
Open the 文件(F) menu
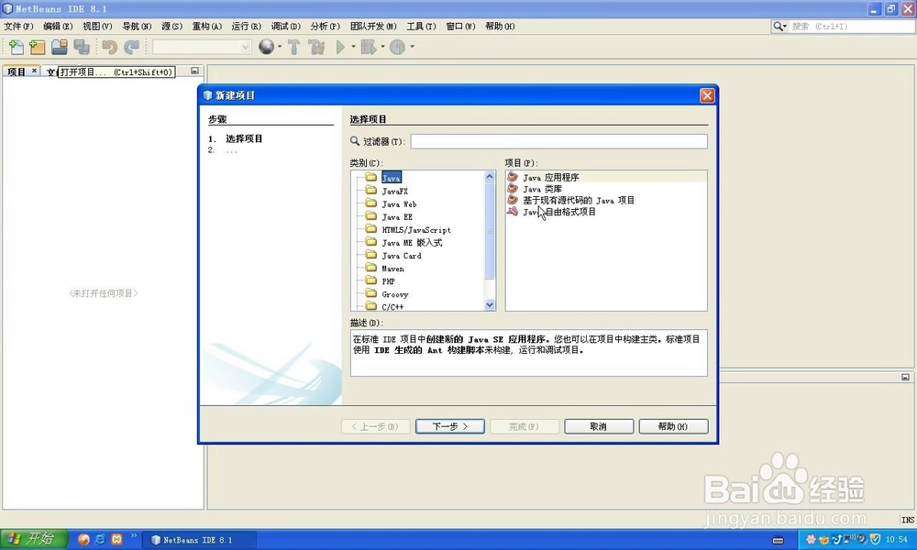pos(18,27)
